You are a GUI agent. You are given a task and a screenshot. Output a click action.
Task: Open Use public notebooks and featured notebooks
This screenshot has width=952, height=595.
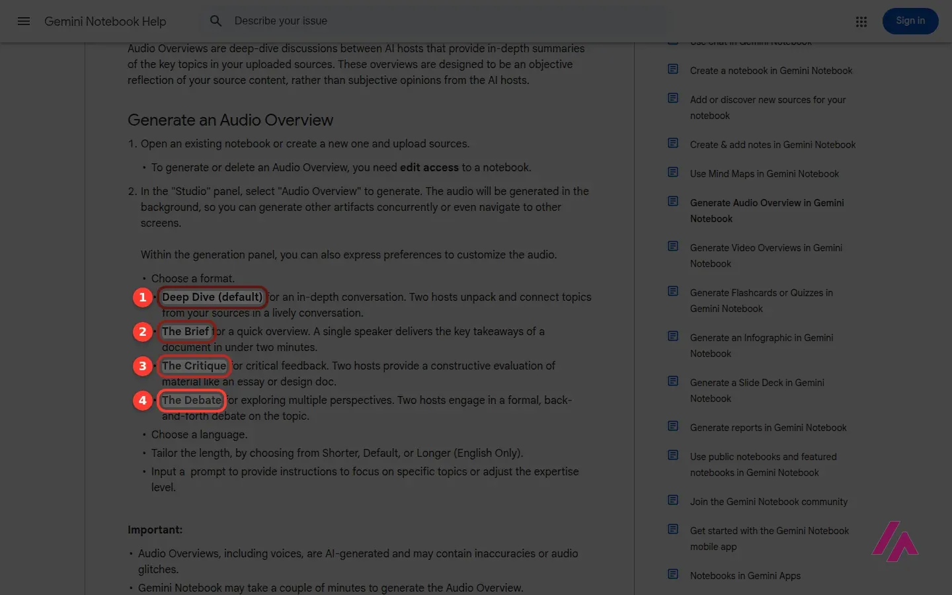pos(764,465)
